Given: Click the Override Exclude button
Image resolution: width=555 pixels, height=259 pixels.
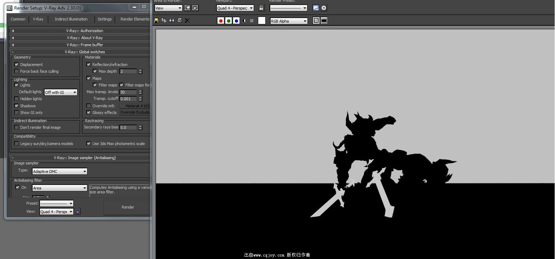Looking at the screenshot, I should 135,113.
